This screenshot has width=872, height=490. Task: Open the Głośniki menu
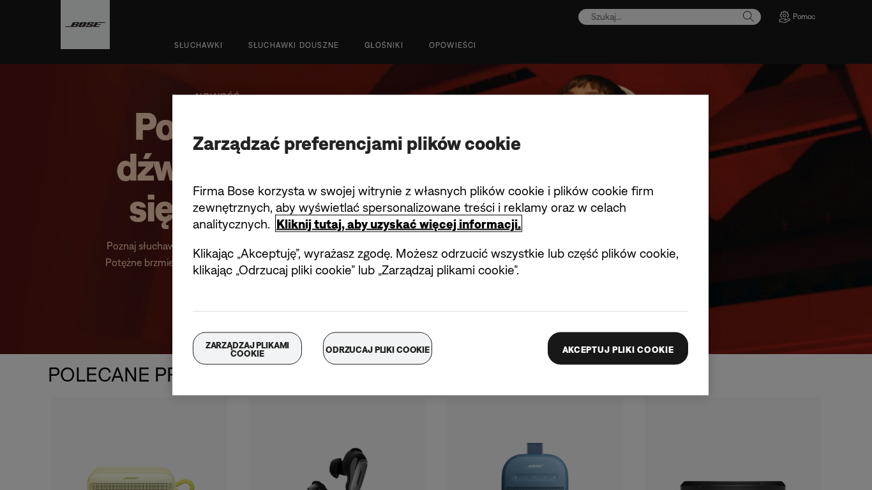(x=384, y=45)
